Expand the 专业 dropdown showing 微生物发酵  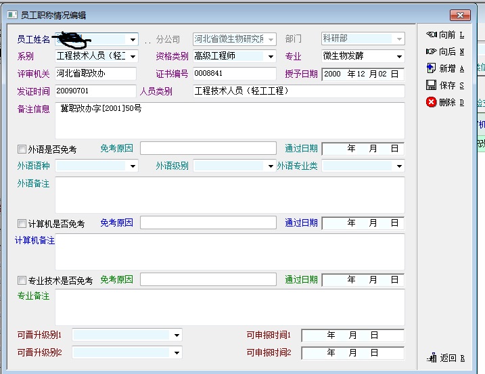pyautogui.click(x=399, y=57)
